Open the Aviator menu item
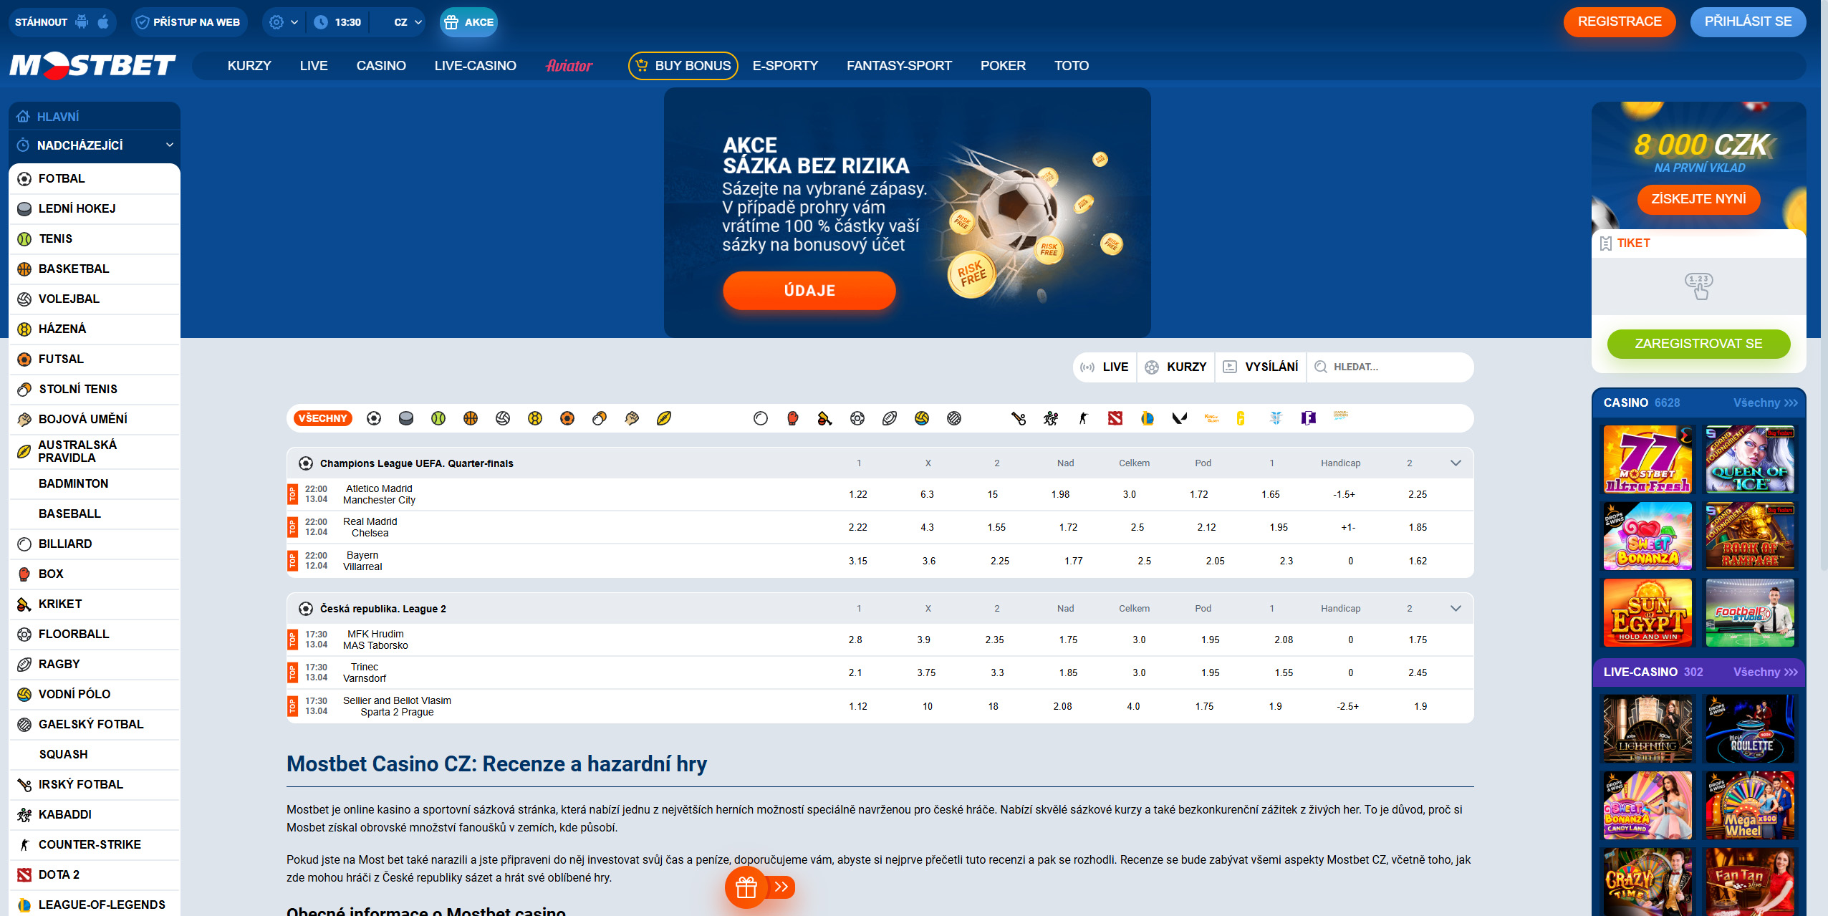Viewport: 1828px width, 916px height. 569,66
